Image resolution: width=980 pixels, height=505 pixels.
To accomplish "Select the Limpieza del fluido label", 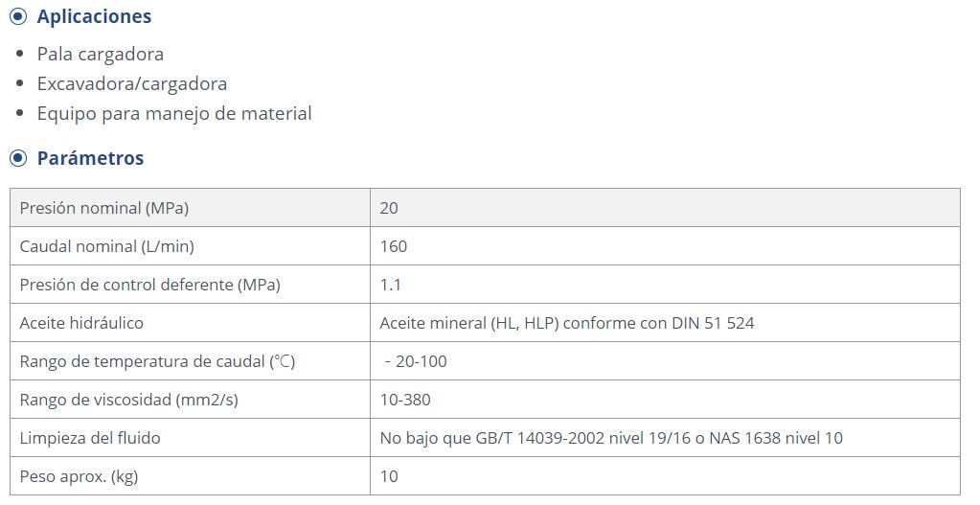I will click(x=90, y=438).
